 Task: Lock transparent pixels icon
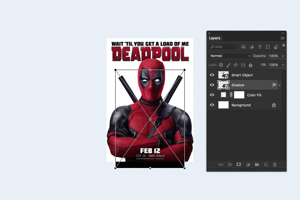tap(221, 65)
